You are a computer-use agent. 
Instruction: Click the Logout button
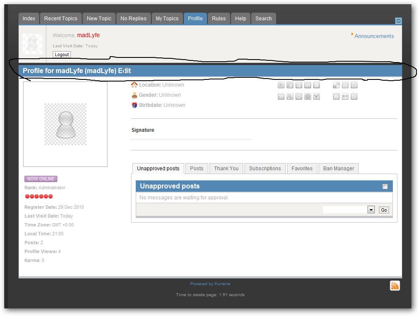pyautogui.click(x=62, y=54)
